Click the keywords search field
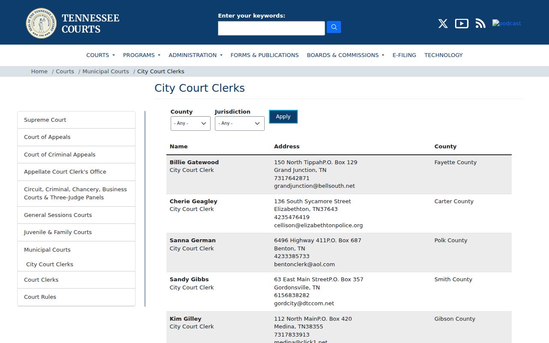Viewport: 549px width, 343px height. pos(271,28)
